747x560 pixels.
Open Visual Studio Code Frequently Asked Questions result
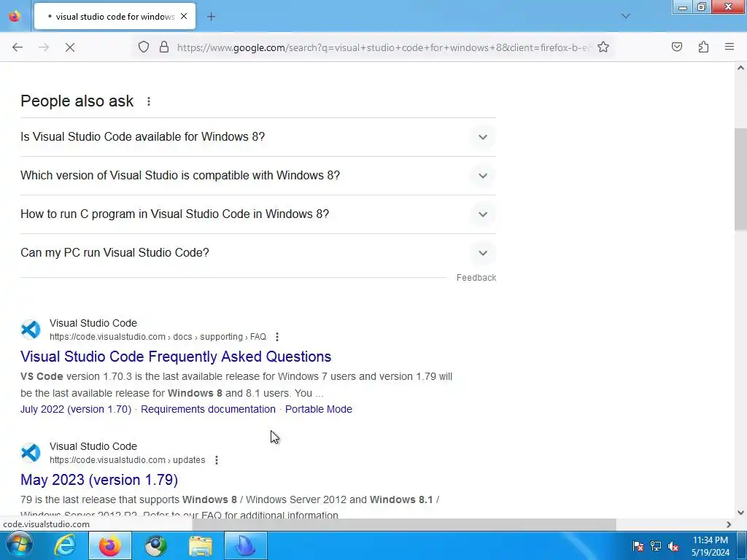(176, 357)
